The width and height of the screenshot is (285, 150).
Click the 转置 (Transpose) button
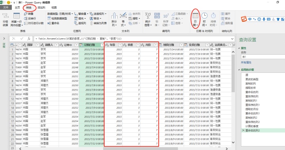pyautogui.click(x=29, y=14)
